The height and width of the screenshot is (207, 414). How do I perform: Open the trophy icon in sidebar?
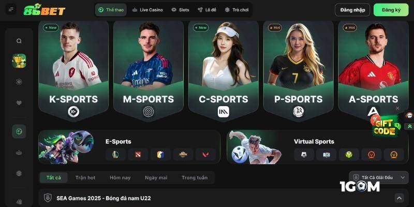click(19, 61)
